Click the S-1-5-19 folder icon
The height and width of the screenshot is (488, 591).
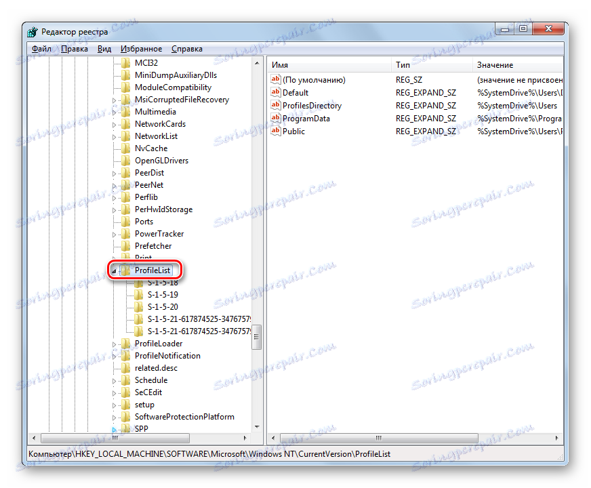[139, 295]
